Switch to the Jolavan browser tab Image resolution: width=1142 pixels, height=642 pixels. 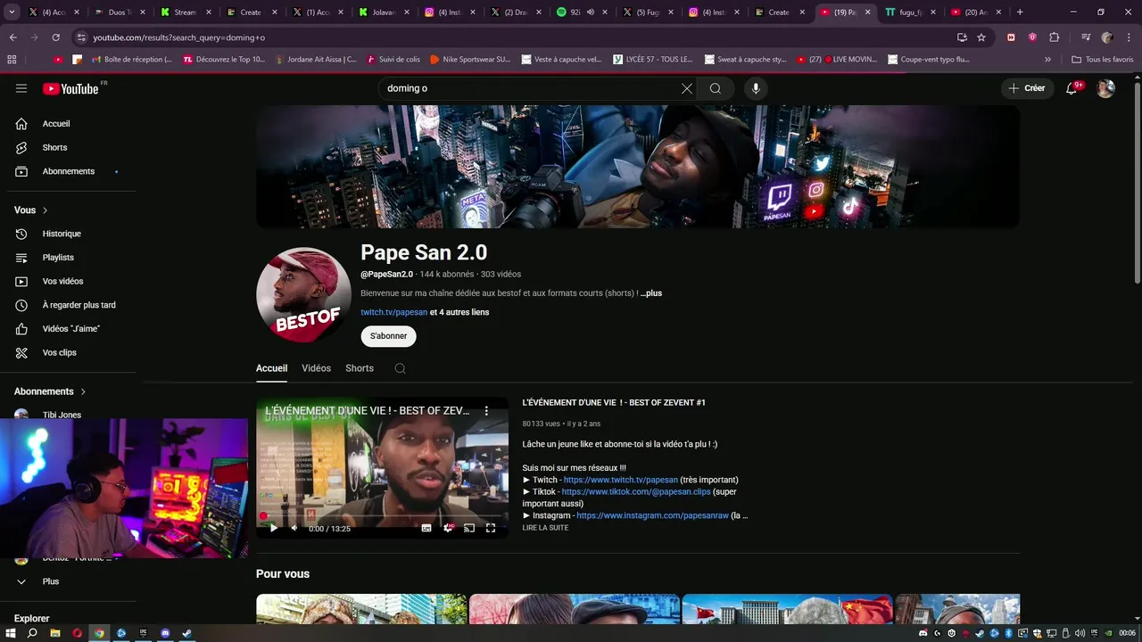tap(384, 12)
